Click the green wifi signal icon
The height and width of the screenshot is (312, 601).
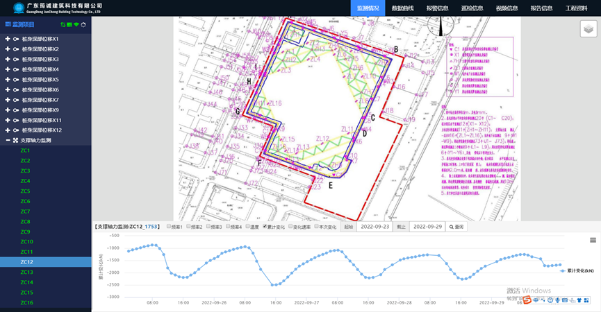[x=76, y=24]
